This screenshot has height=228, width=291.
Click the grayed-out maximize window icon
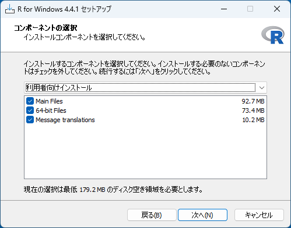[x=250, y=9]
